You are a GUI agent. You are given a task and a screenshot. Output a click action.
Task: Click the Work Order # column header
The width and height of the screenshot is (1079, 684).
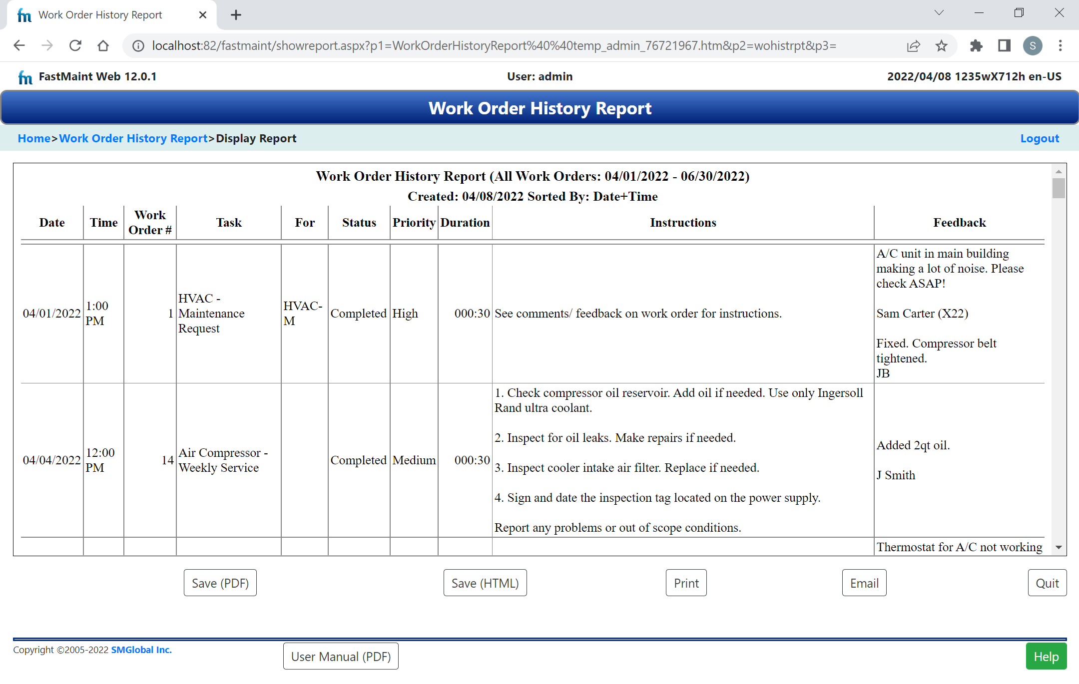click(x=150, y=223)
